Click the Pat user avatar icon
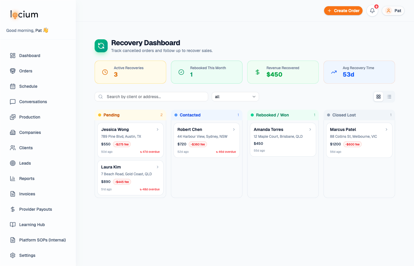414x266 pixels. [389, 11]
